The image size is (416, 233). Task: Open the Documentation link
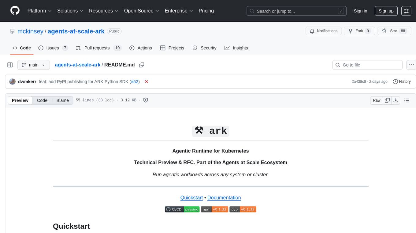coord(224,198)
